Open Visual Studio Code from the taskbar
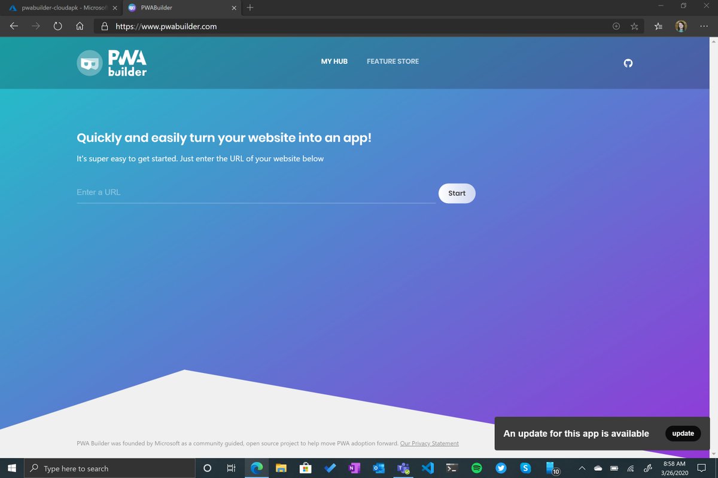 click(x=427, y=468)
